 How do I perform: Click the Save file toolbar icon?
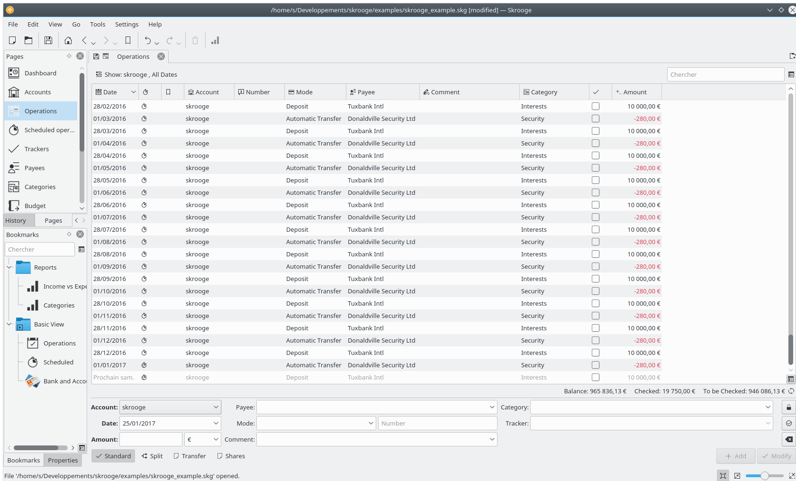(x=48, y=41)
